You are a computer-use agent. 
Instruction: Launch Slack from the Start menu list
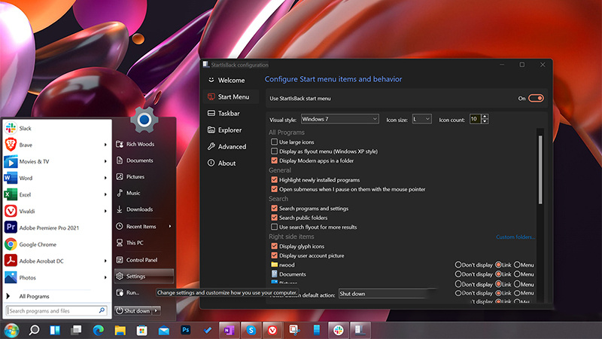pyautogui.click(x=57, y=128)
